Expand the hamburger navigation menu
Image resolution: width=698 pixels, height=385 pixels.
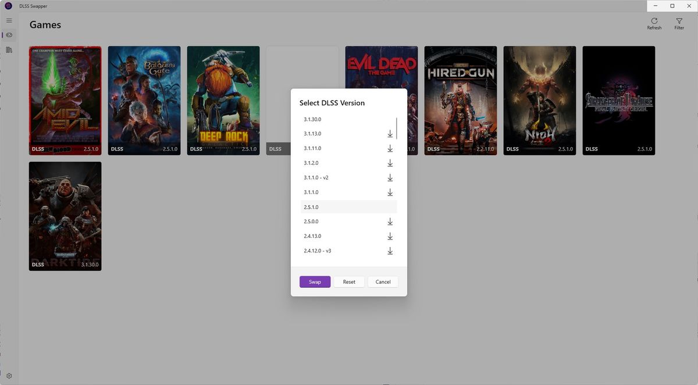click(x=9, y=20)
